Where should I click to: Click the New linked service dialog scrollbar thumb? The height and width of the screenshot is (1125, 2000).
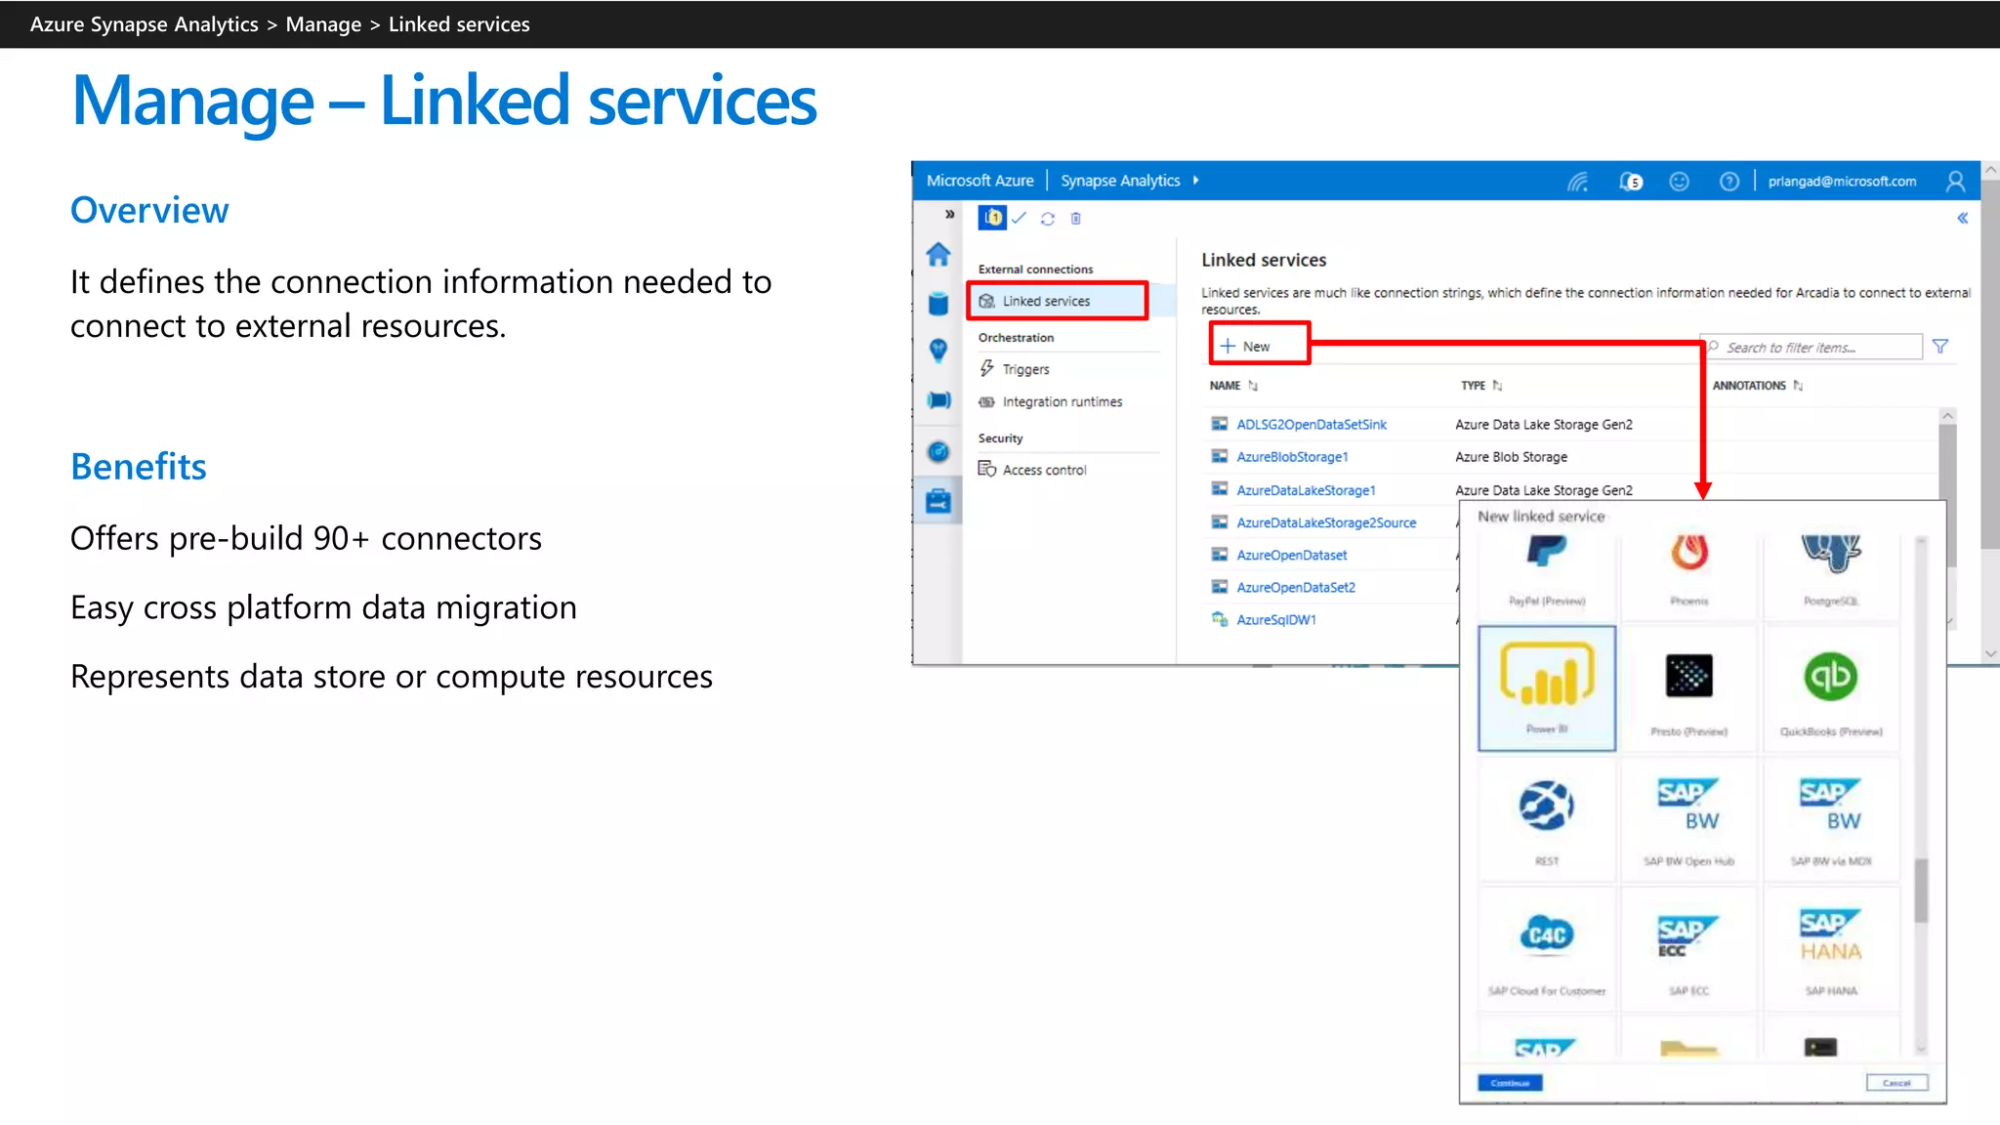click(1921, 890)
